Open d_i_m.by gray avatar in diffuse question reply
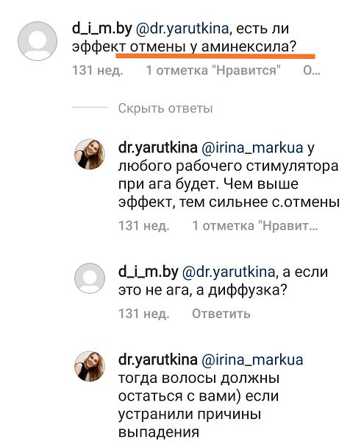The image size is (350, 447). [x=90, y=278]
